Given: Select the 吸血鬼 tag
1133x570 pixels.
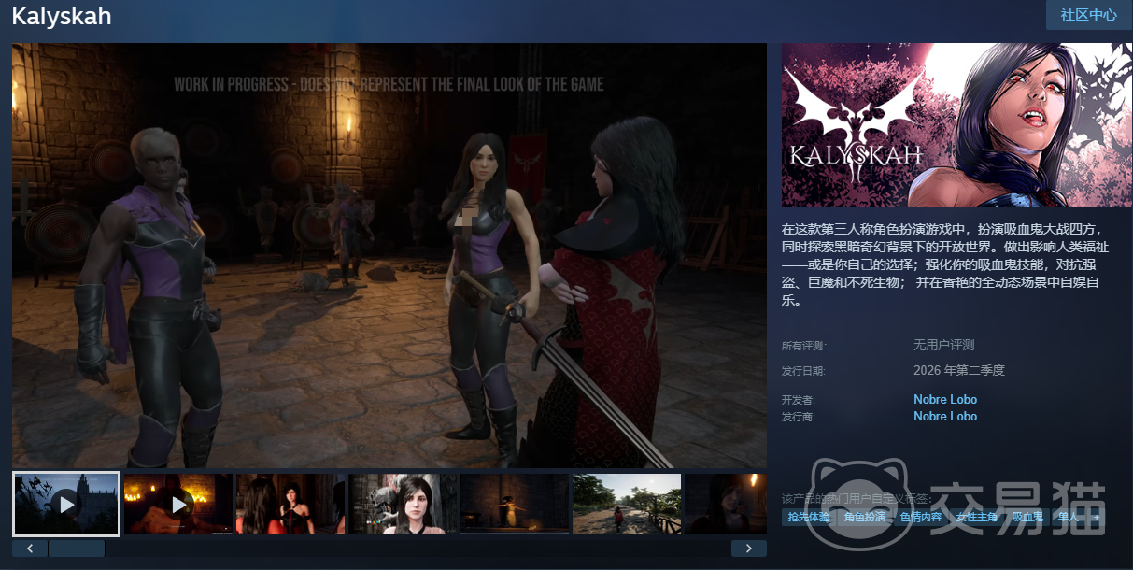Looking at the screenshot, I should click(1027, 516).
